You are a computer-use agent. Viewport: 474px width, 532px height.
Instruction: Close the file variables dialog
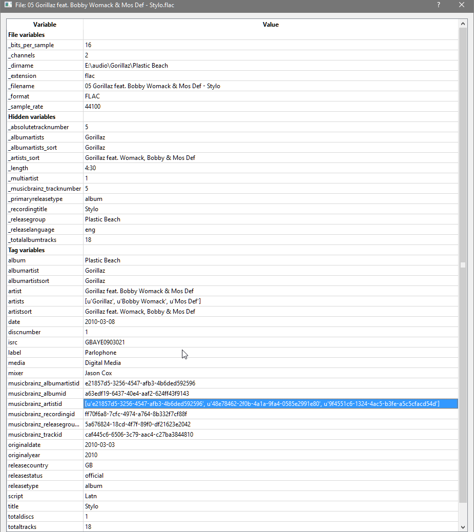tap(462, 5)
